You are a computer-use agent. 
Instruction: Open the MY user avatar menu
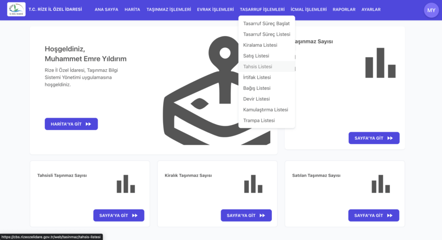pyautogui.click(x=431, y=10)
